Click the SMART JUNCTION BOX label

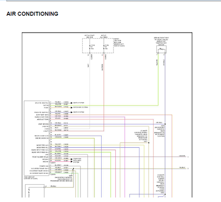coord(119,42)
